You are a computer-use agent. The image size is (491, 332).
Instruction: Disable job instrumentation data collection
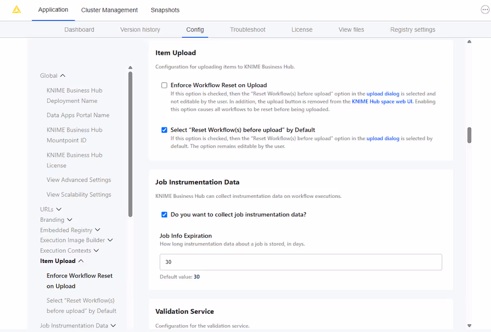(164, 214)
